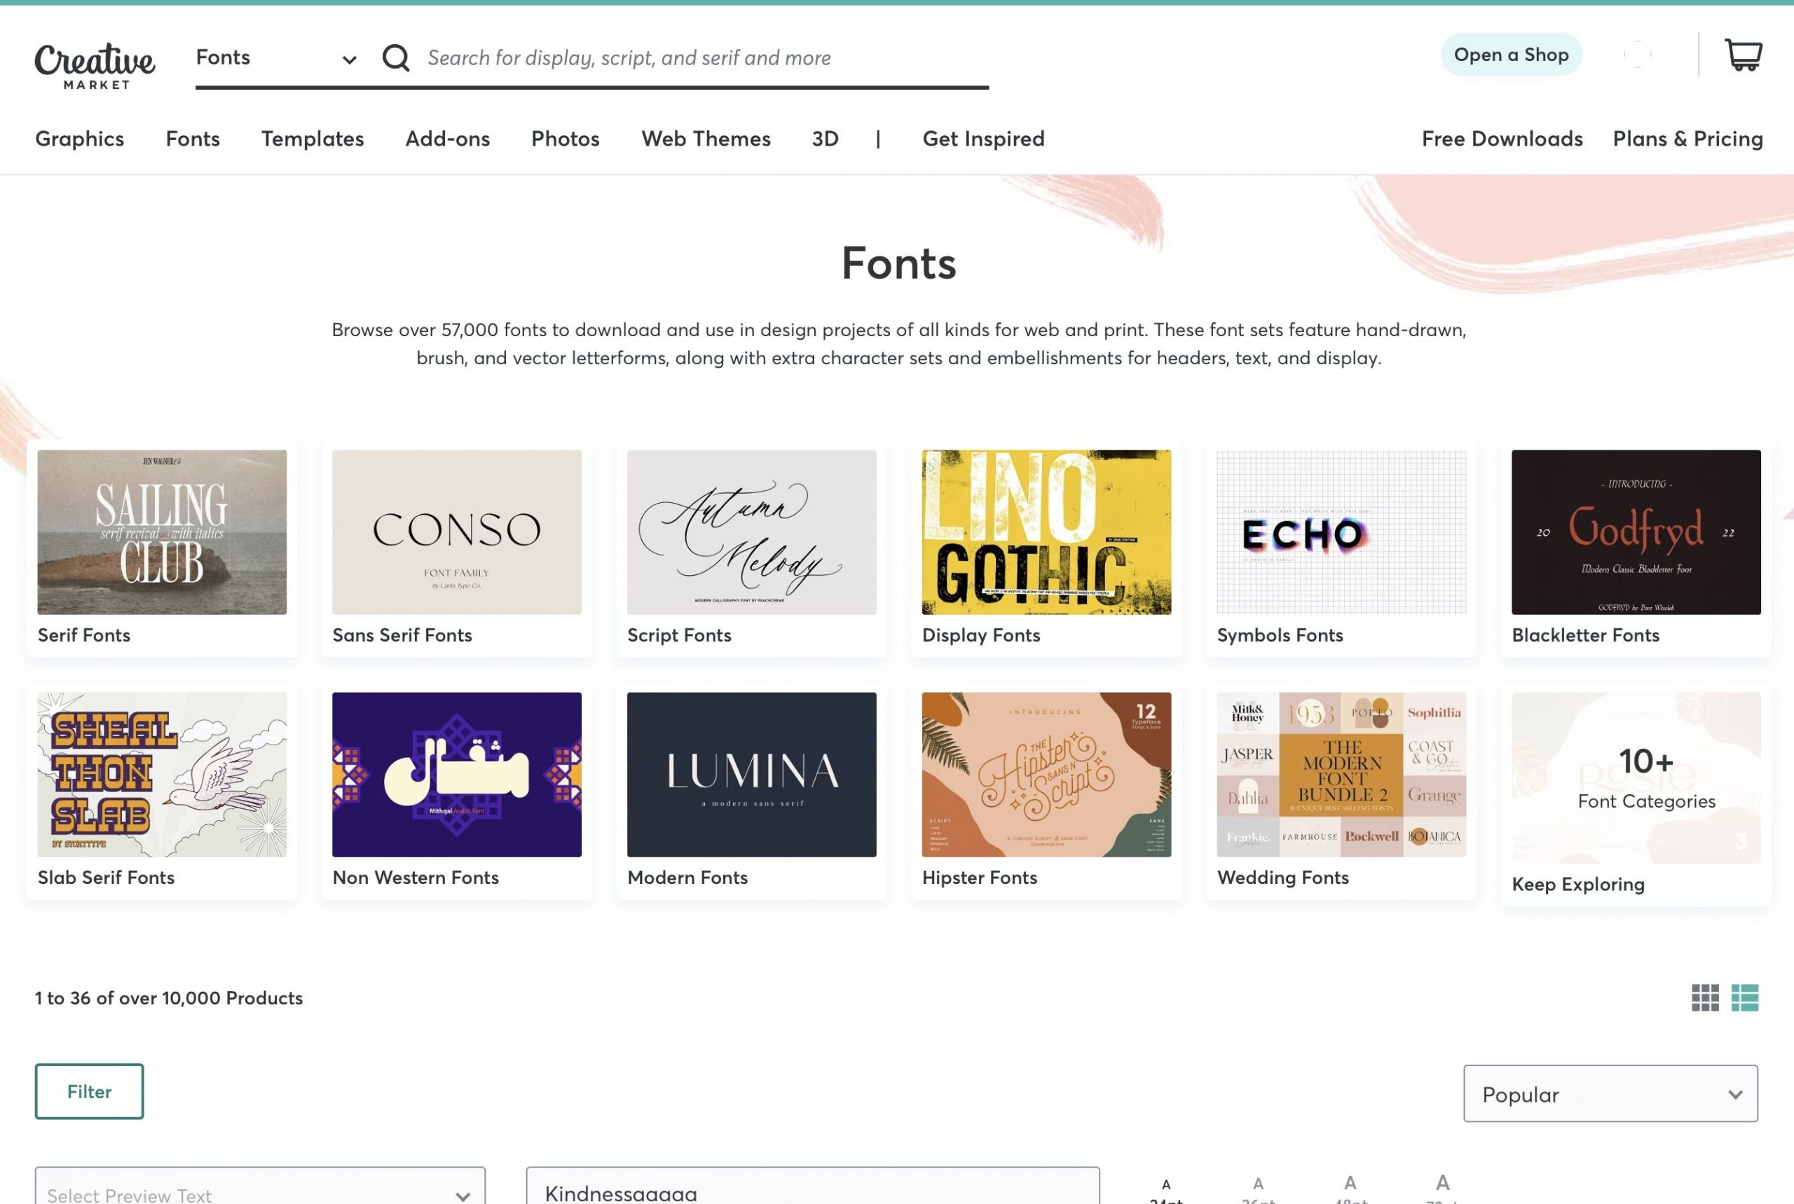Click the Filter toggle button
Viewport: 1794px width, 1204px height.
pos(89,1091)
